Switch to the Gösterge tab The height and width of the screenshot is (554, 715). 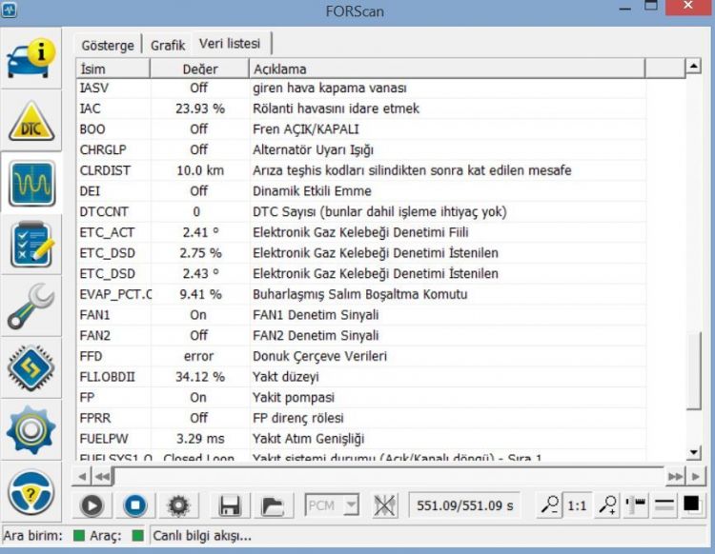click(x=108, y=46)
